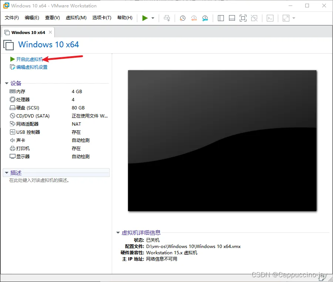Image resolution: width=333 pixels, height=282 pixels.
Task: Select the 处理器 device row
Action: [x=58, y=99]
